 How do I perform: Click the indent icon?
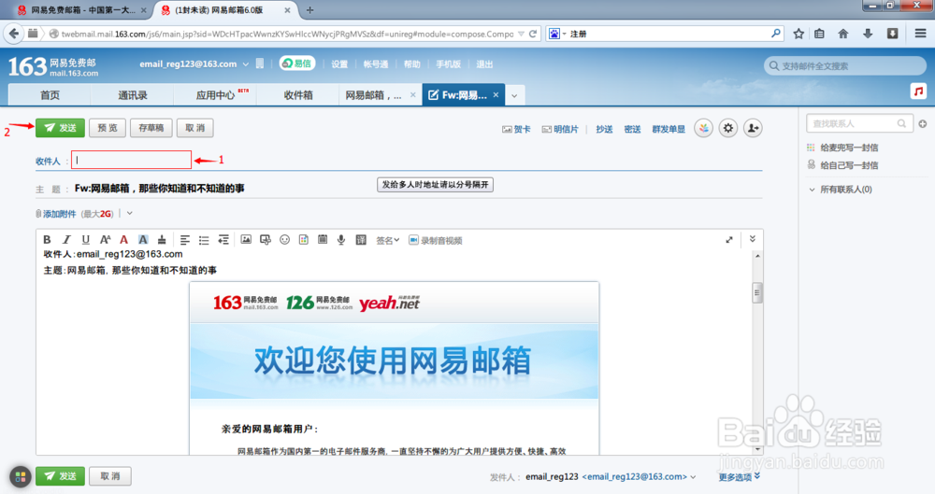pos(223,240)
